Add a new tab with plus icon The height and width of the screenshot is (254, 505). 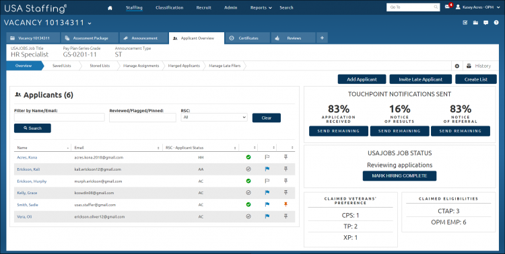(x=322, y=38)
